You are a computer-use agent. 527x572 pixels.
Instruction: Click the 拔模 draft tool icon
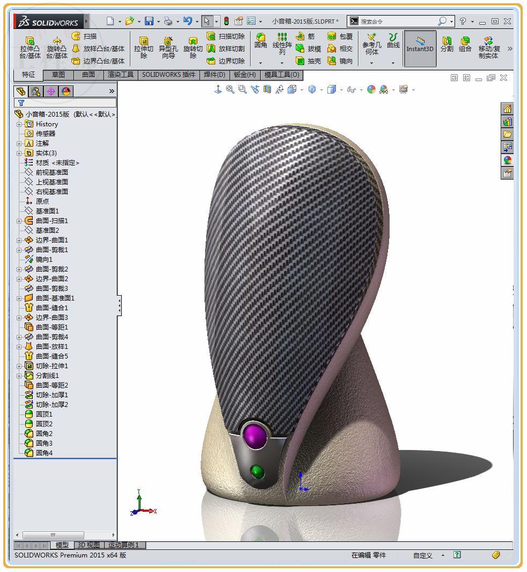(299, 49)
